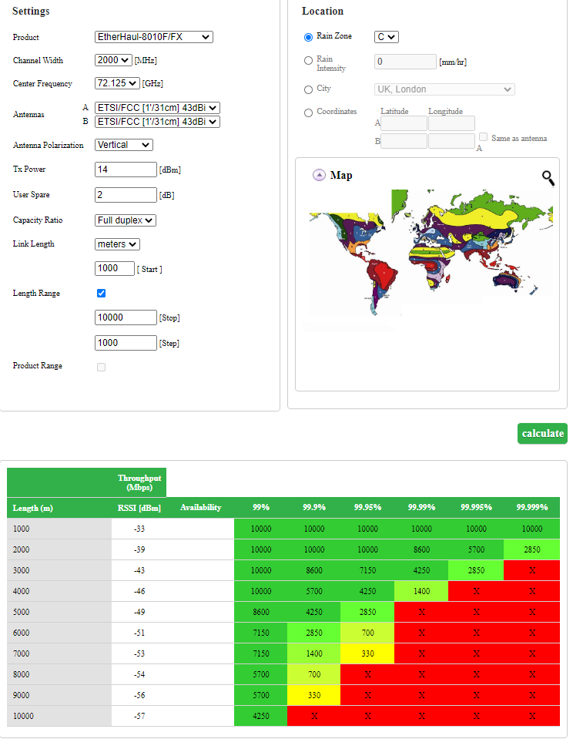Open the City dropdown UK, London
The image size is (573, 739).
coord(444,89)
